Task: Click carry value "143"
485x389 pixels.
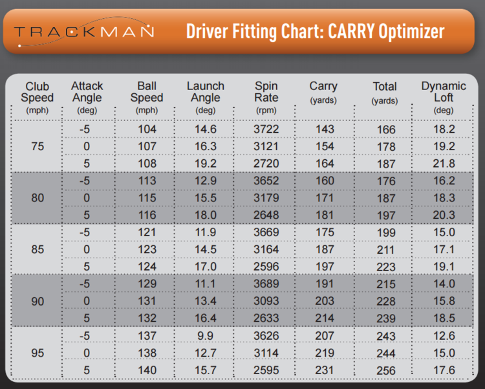Action: point(325,129)
